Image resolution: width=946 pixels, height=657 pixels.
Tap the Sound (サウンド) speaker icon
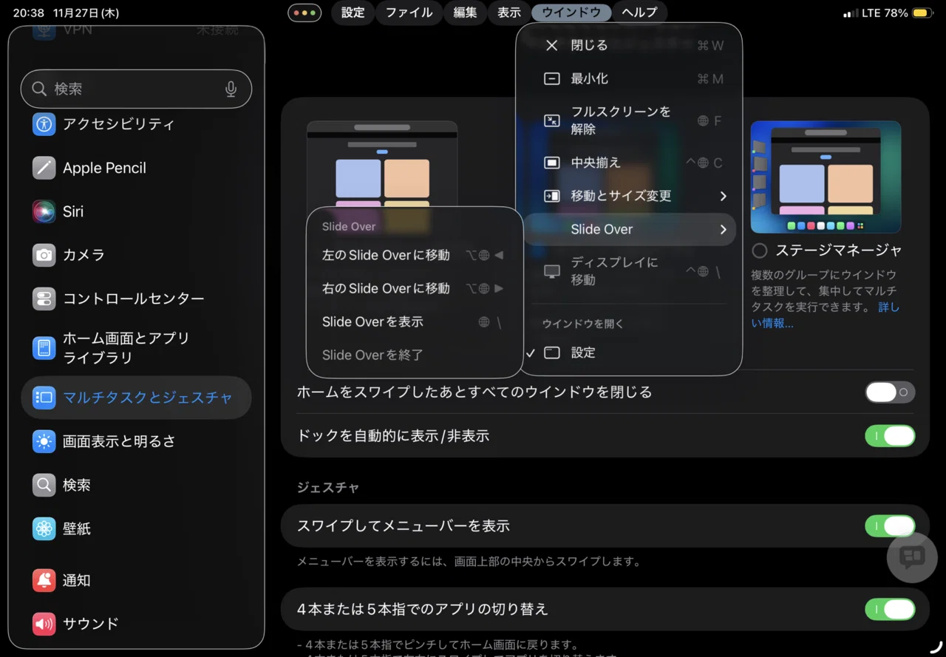44,624
